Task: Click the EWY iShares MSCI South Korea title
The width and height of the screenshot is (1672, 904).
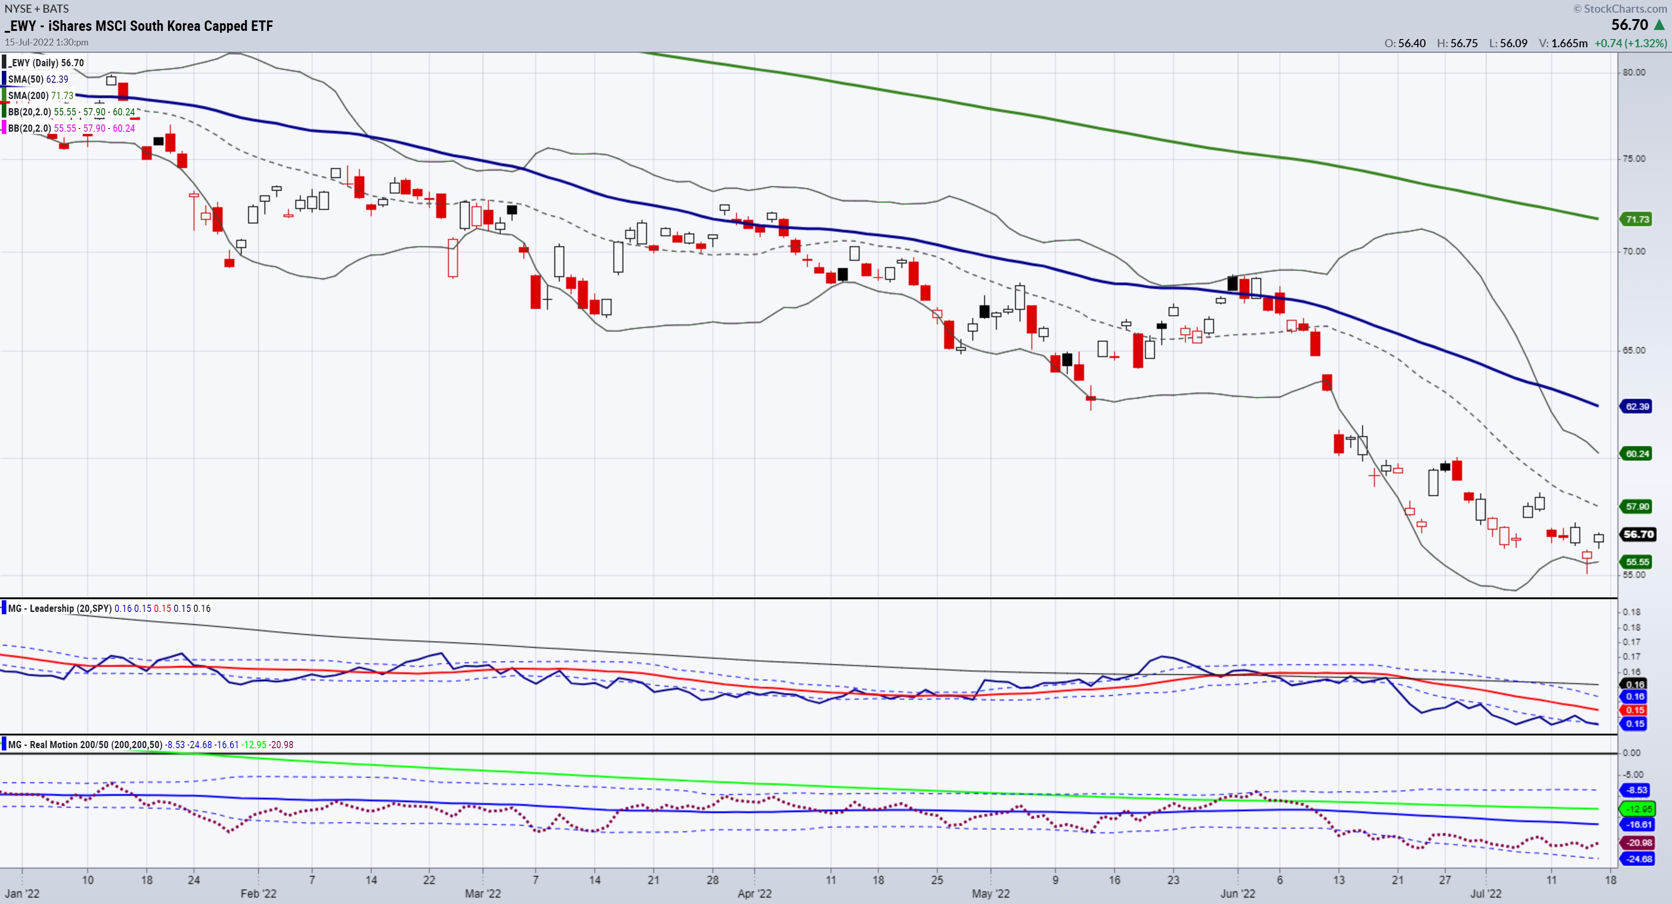Action: coord(139,26)
